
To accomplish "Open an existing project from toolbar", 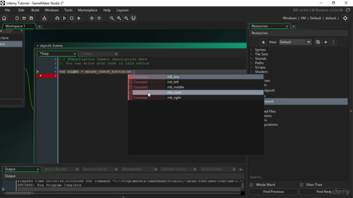I will [24, 18].
